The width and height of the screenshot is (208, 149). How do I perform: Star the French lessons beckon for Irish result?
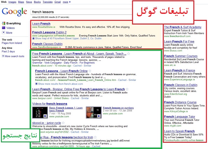[95, 137]
